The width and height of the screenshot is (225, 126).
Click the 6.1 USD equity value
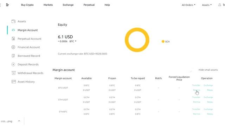[x=65, y=37]
